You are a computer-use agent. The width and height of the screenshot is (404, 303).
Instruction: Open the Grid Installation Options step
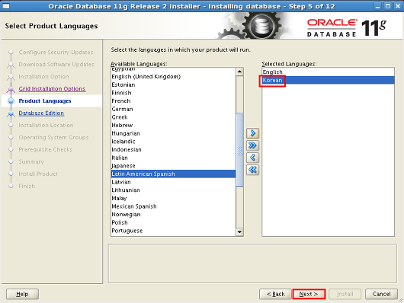click(52, 88)
